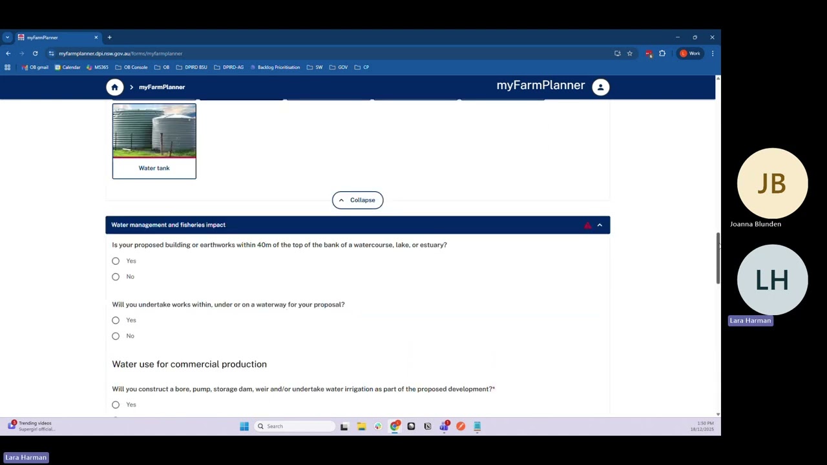
Task: Open the CP bookmark folder
Action: [361, 67]
